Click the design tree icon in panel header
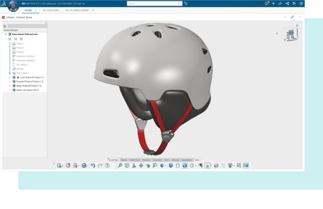Image resolution: width=323 pixels, height=209 pixels. [5, 26]
